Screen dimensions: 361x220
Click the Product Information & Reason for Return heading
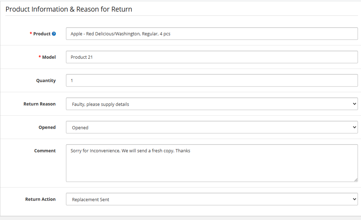[69, 9]
